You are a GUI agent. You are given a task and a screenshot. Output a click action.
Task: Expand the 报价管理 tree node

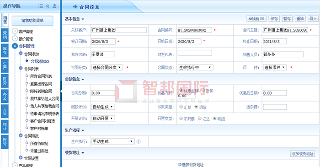click(x=15, y=38)
